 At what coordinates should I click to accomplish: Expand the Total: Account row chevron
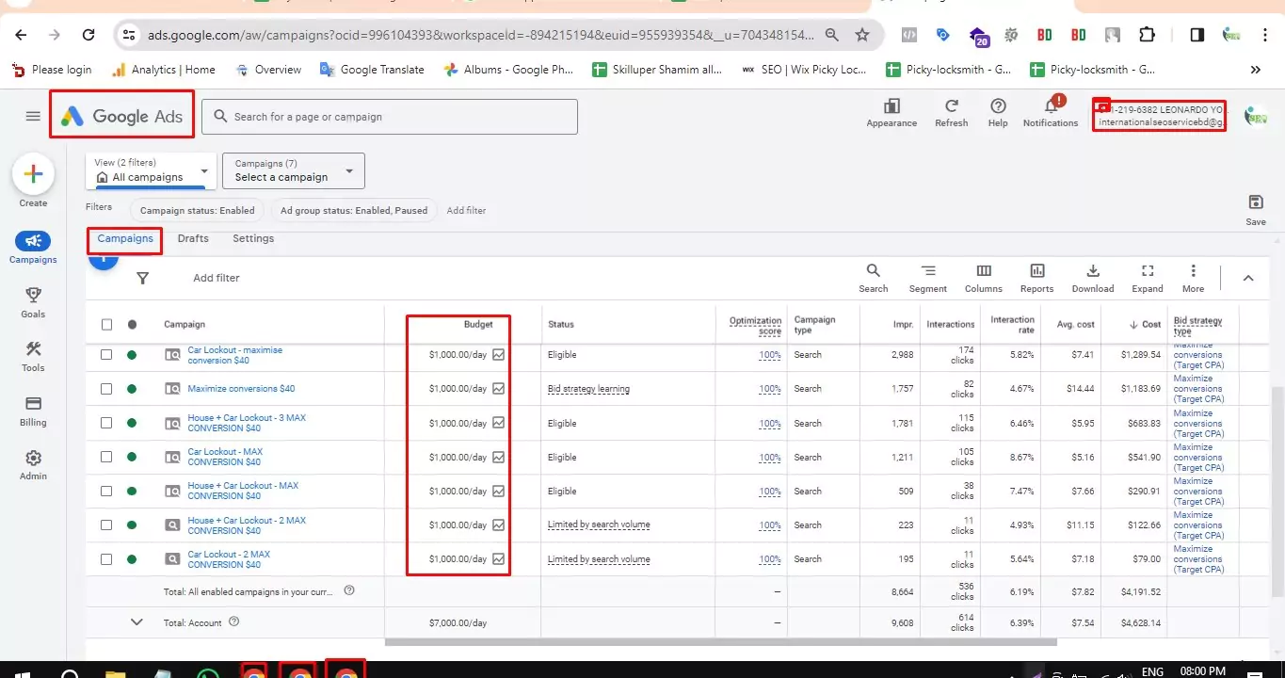point(137,621)
